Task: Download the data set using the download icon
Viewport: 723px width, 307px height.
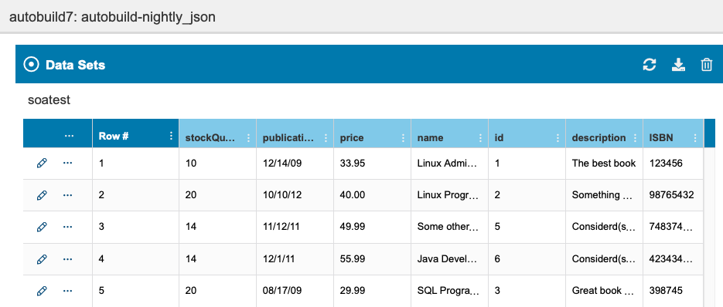Action: (678, 65)
